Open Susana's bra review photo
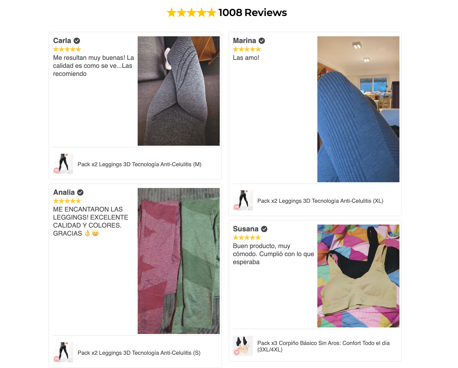The width and height of the screenshot is (458, 368). [358, 276]
